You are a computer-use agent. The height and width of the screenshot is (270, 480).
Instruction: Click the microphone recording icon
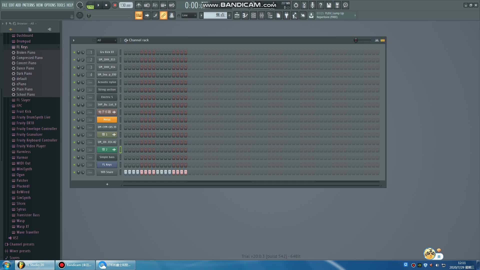pos(312,5)
